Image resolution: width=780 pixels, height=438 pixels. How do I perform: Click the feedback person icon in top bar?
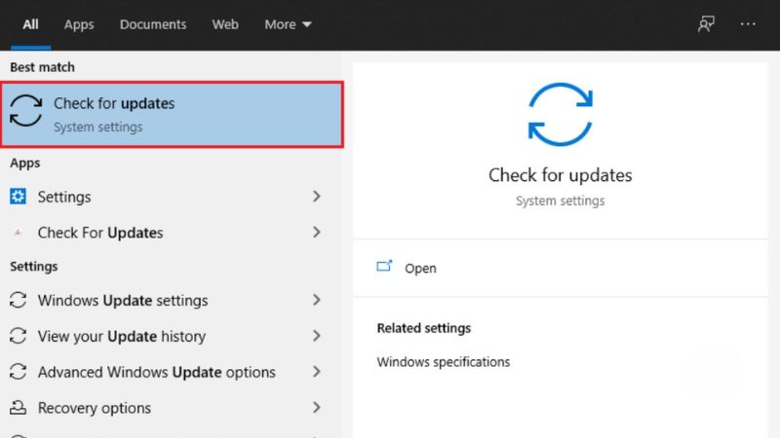click(x=706, y=23)
